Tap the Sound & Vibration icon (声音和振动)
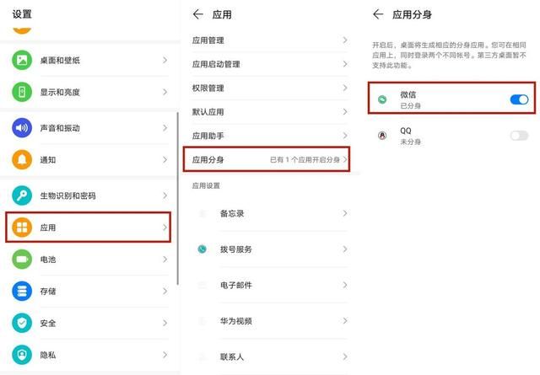Screen dimensions: 540x375 click(22, 128)
